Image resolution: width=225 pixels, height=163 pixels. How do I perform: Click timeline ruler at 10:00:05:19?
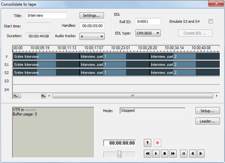coord(40,48)
